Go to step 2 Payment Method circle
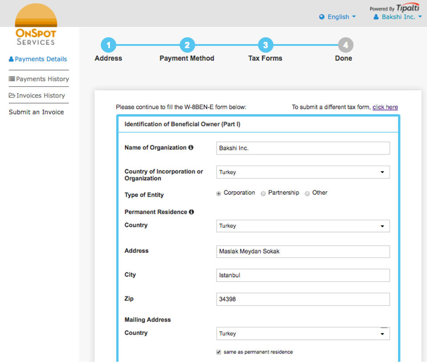Image resolution: width=427 pixels, height=362 pixels. click(x=187, y=45)
